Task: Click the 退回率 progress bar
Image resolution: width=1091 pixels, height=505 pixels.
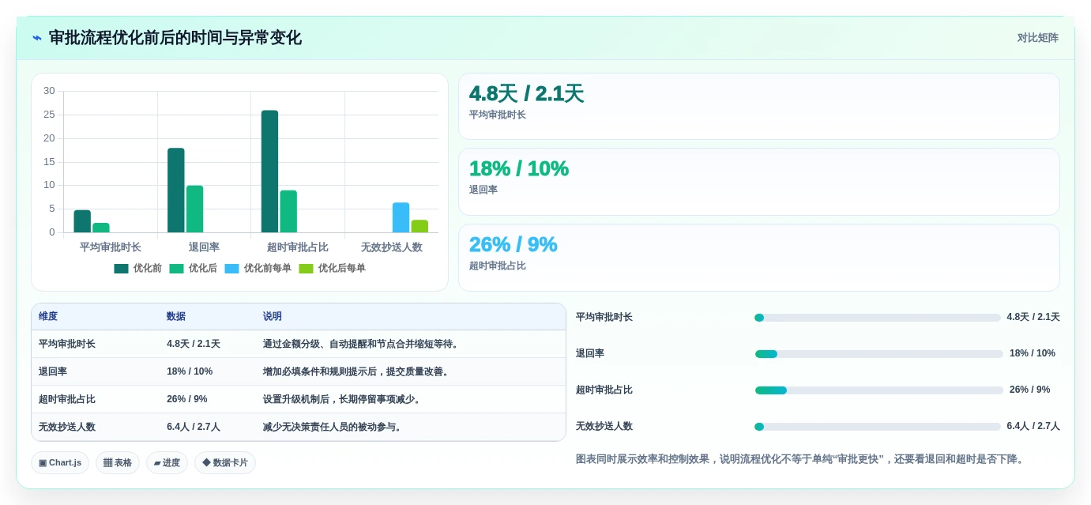Action: click(x=878, y=354)
